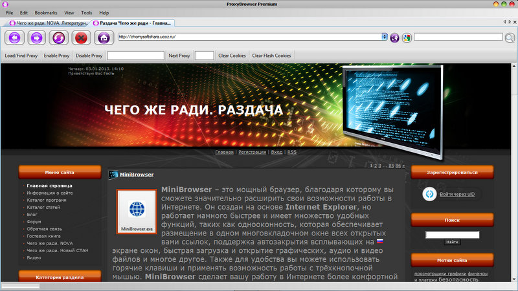The height and width of the screenshot is (291, 518).
Task: Click the purple globe go icon
Action: pyautogui.click(x=394, y=38)
